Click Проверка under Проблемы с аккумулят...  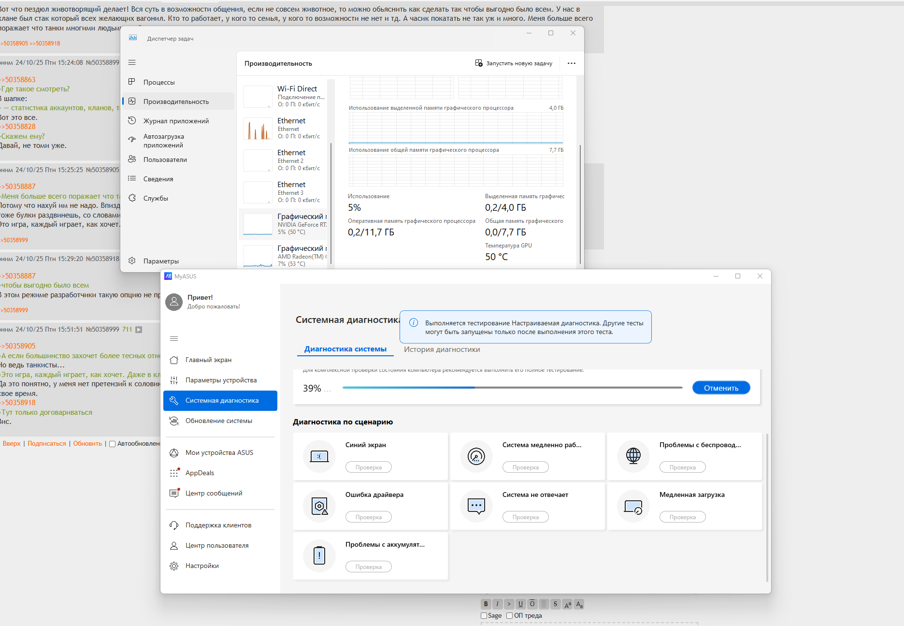pos(369,567)
